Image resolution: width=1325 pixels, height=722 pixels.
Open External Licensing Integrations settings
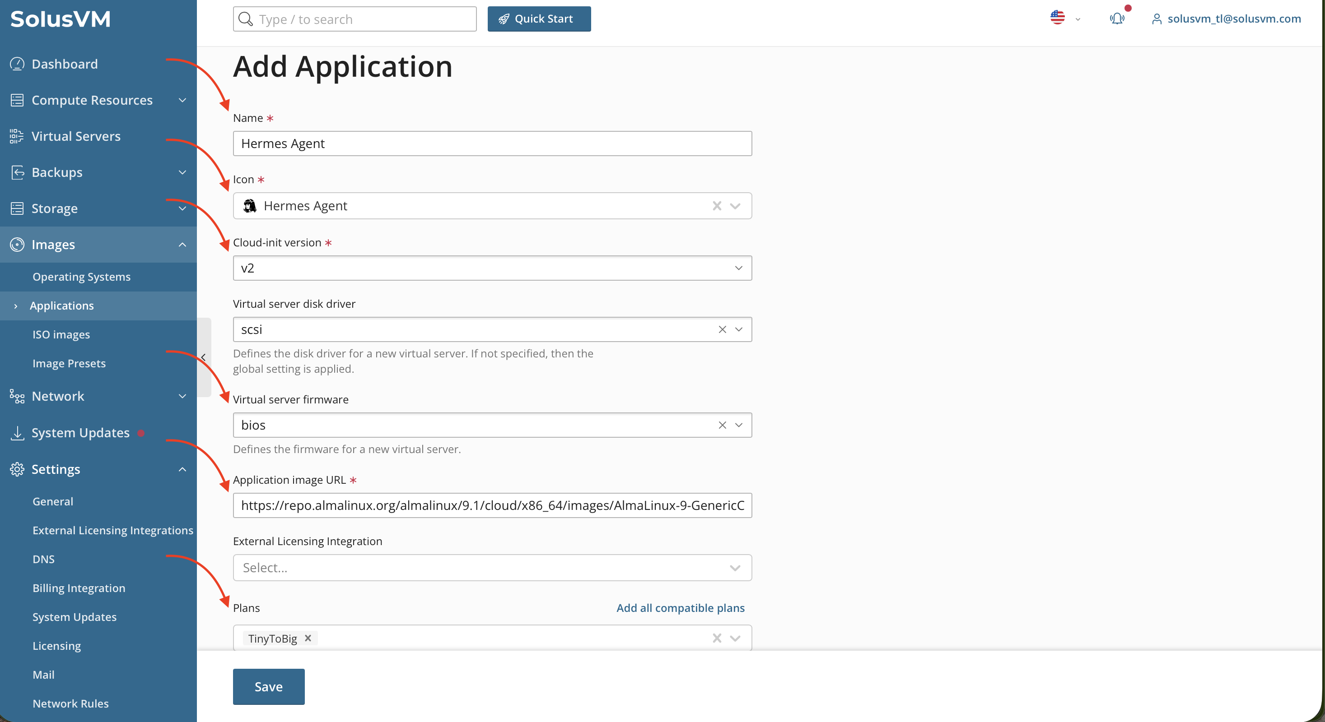[112, 530]
